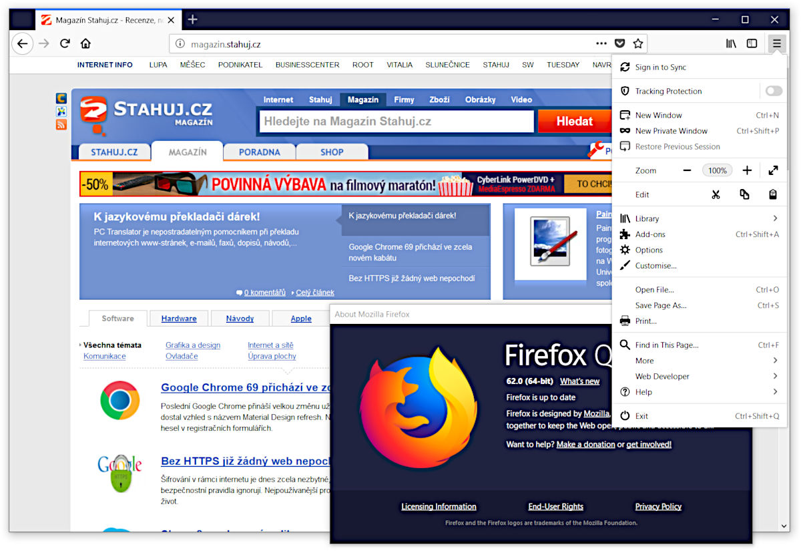Open the Privacy Policy link
This screenshot has height=551, width=801.
[658, 507]
